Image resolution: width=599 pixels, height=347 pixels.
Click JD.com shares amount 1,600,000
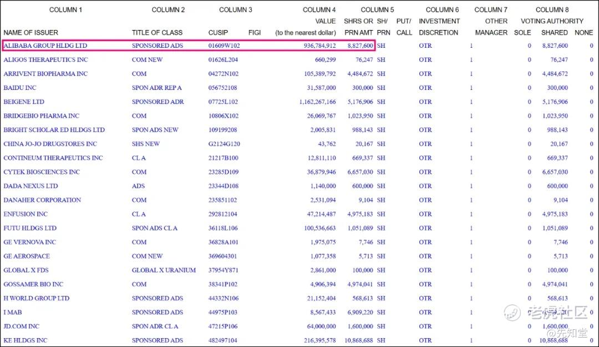[361, 326]
